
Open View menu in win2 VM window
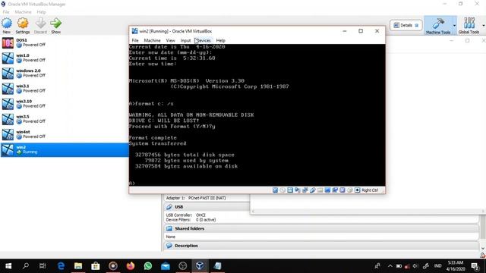pyautogui.click(x=170, y=40)
